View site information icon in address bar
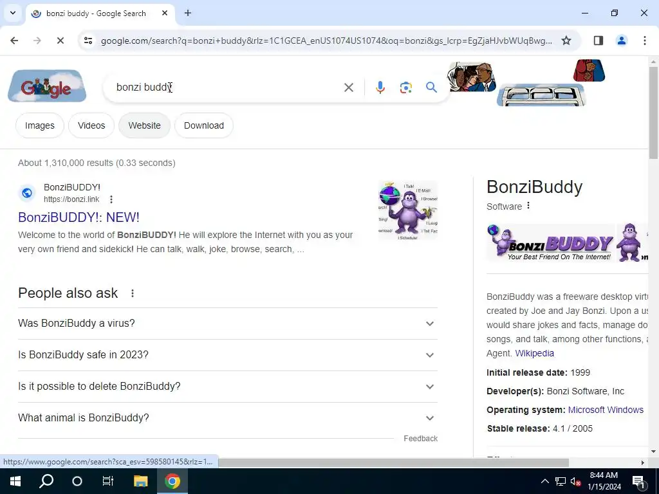The image size is (659, 494). (88, 41)
